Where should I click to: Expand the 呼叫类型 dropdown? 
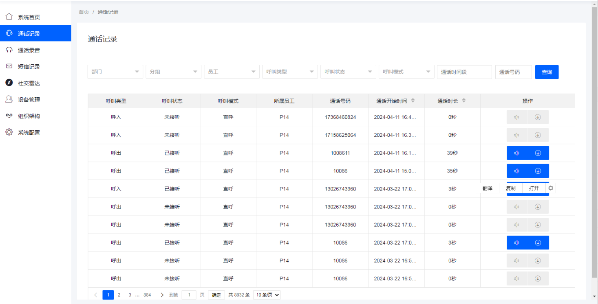(290, 72)
